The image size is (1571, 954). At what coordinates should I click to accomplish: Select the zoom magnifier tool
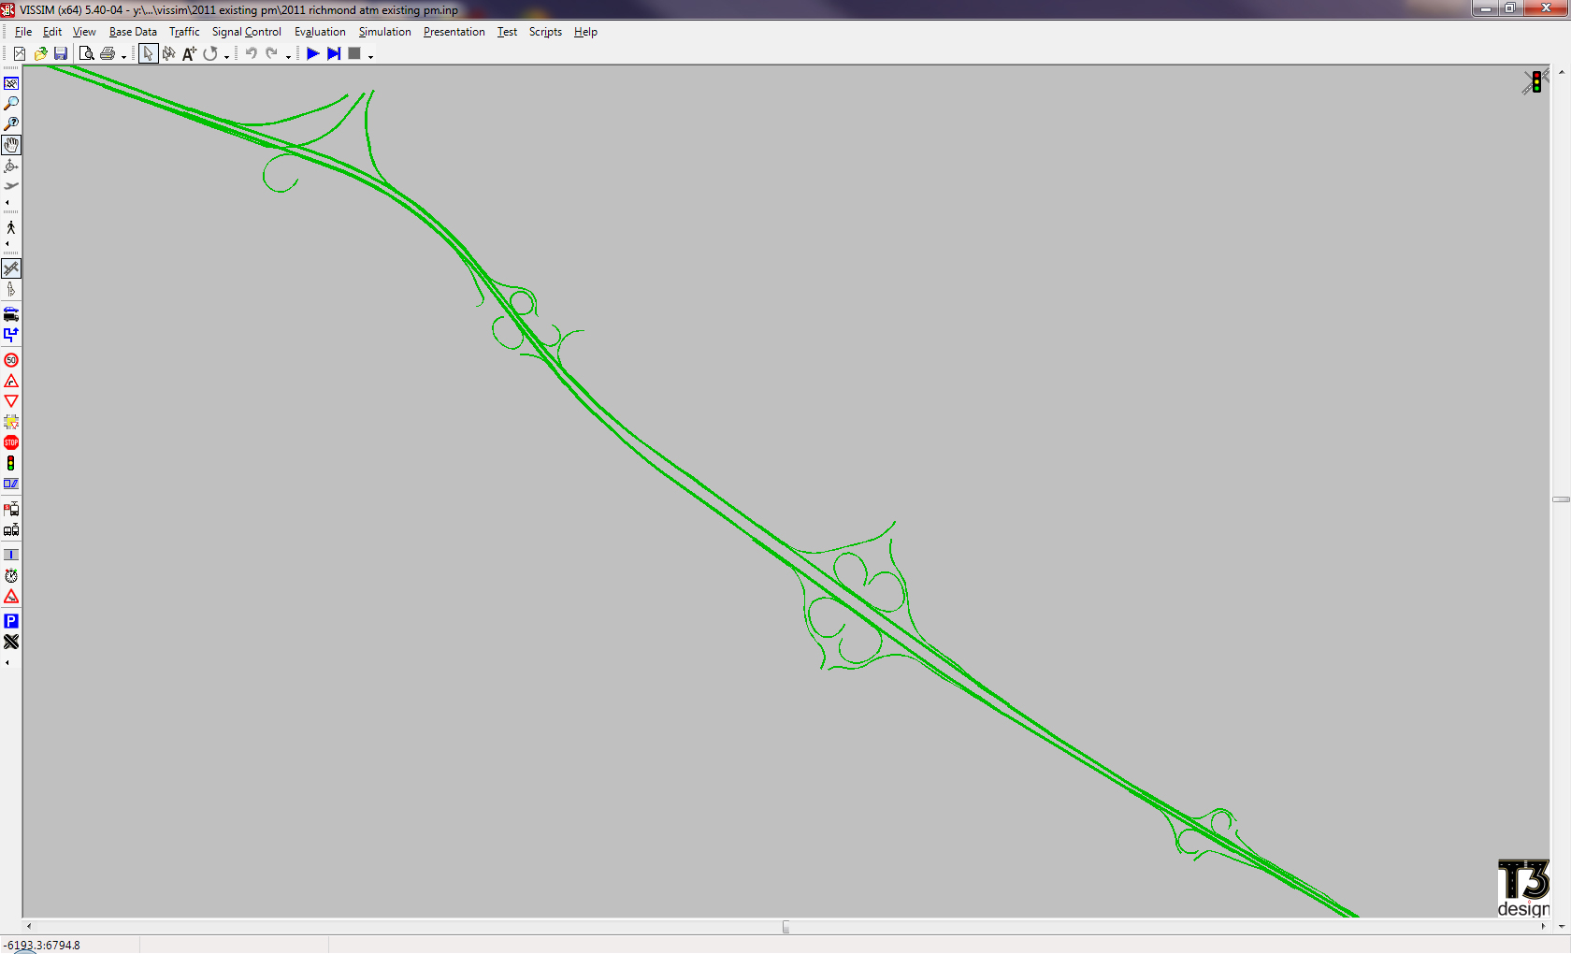click(11, 104)
